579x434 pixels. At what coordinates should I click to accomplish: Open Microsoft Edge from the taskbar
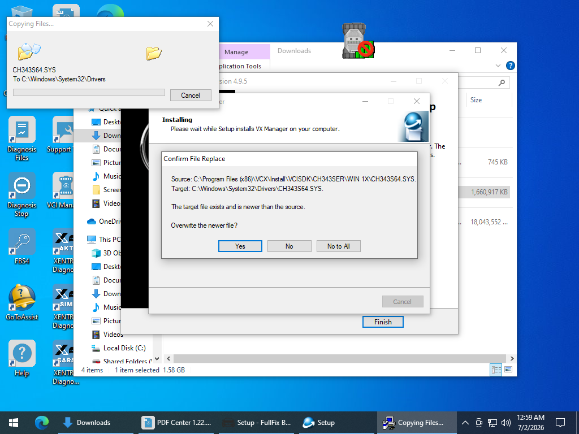tap(42, 423)
